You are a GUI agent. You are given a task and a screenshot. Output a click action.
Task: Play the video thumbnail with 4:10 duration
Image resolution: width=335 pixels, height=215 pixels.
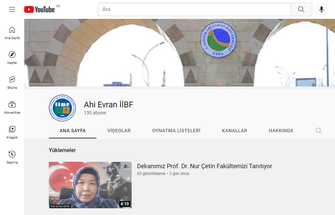coord(90,185)
